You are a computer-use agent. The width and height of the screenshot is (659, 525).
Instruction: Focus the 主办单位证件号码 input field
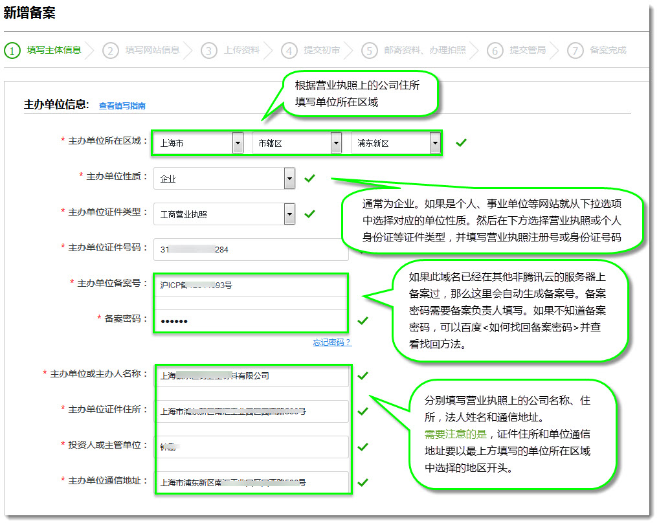point(251,249)
